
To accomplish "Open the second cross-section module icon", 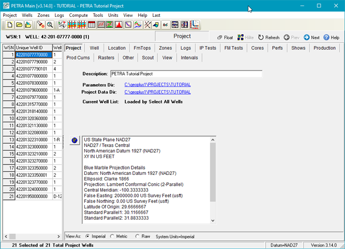I will pos(81,25).
